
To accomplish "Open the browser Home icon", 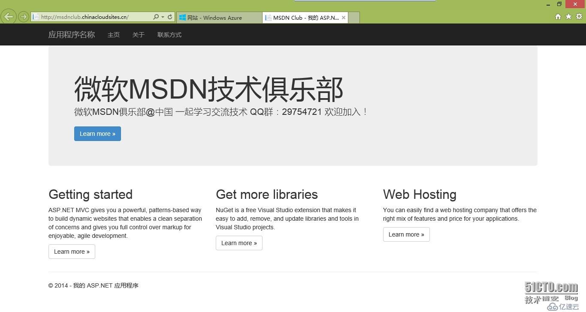I will pyautogui.click(x=558, y=17).
